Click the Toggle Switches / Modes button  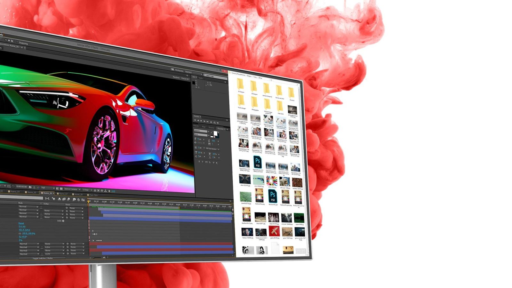coord(43,258)
